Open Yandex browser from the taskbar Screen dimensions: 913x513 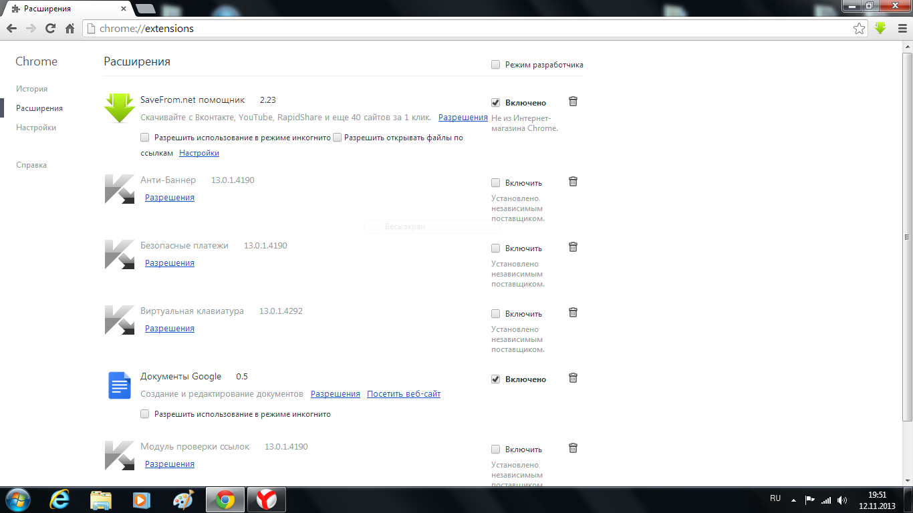click(x=267, y=500)
